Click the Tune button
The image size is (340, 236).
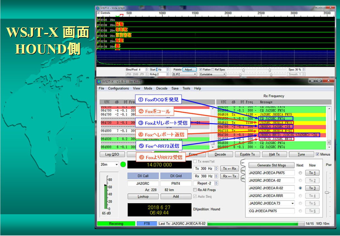[301, 154]
